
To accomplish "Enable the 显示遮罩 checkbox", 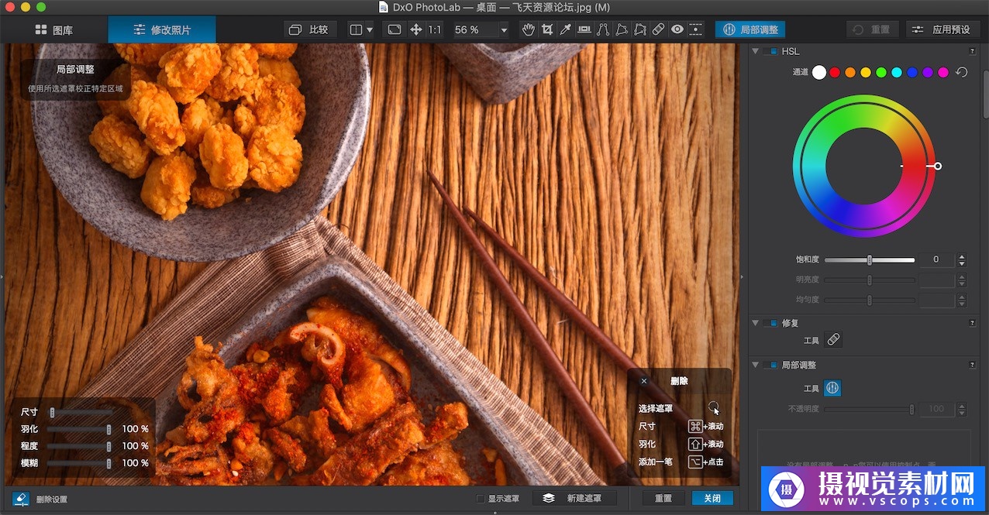I will [x=481, y=499].
